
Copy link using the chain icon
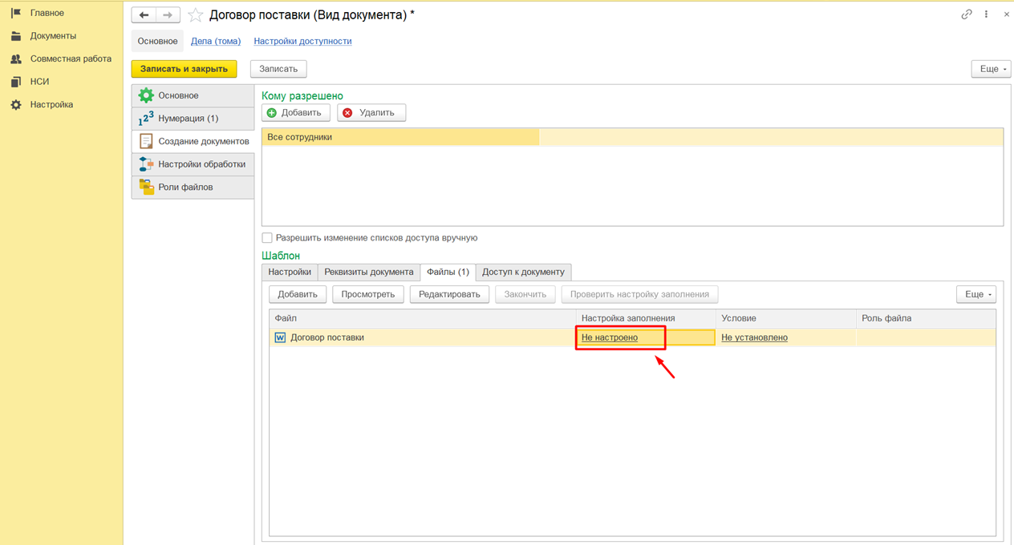(967, 14)
